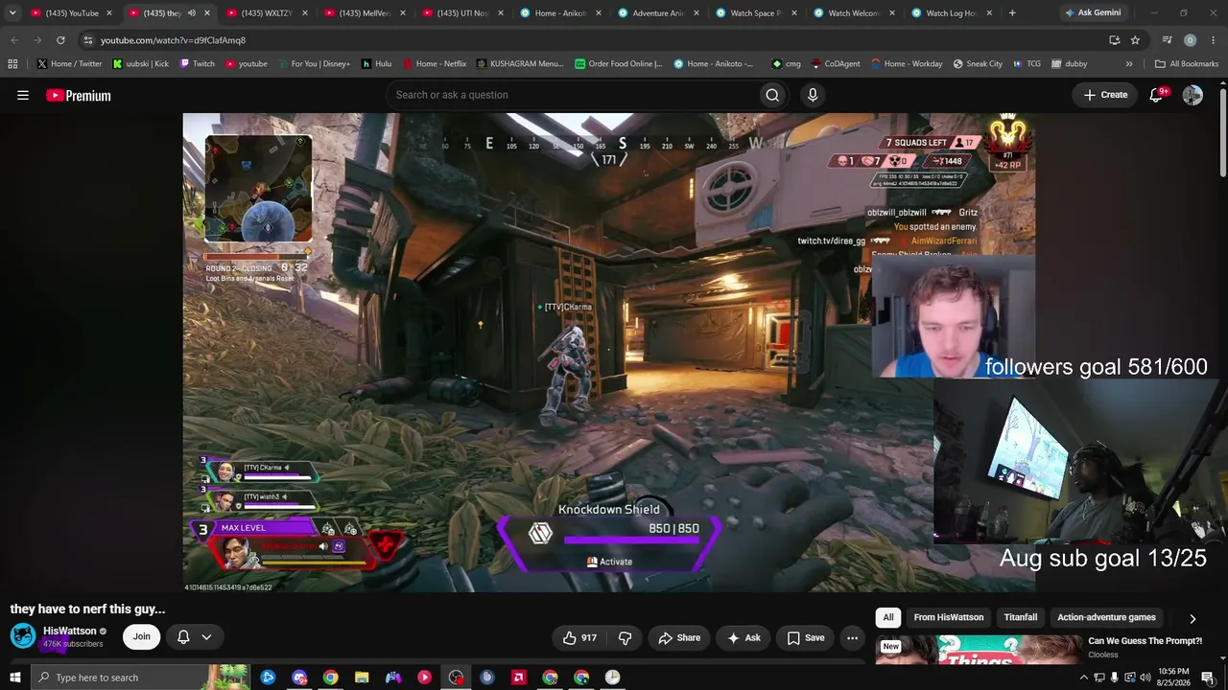
Task: Open the All Bookmarks folder
Action: coord(1187,64)
